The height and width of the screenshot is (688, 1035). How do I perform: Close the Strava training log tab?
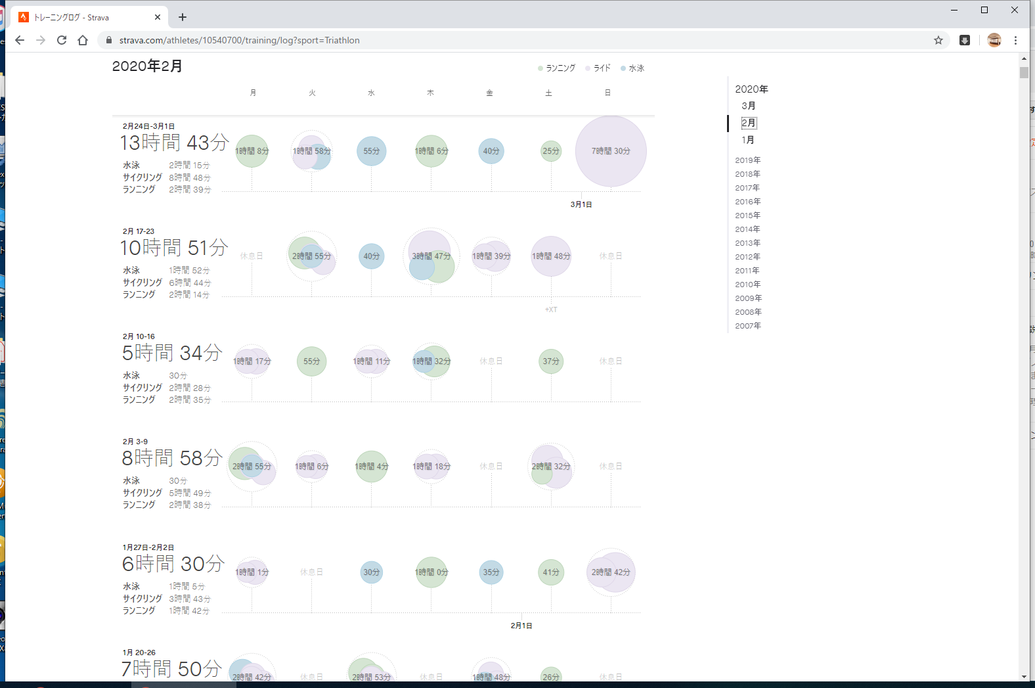[158, 17]
